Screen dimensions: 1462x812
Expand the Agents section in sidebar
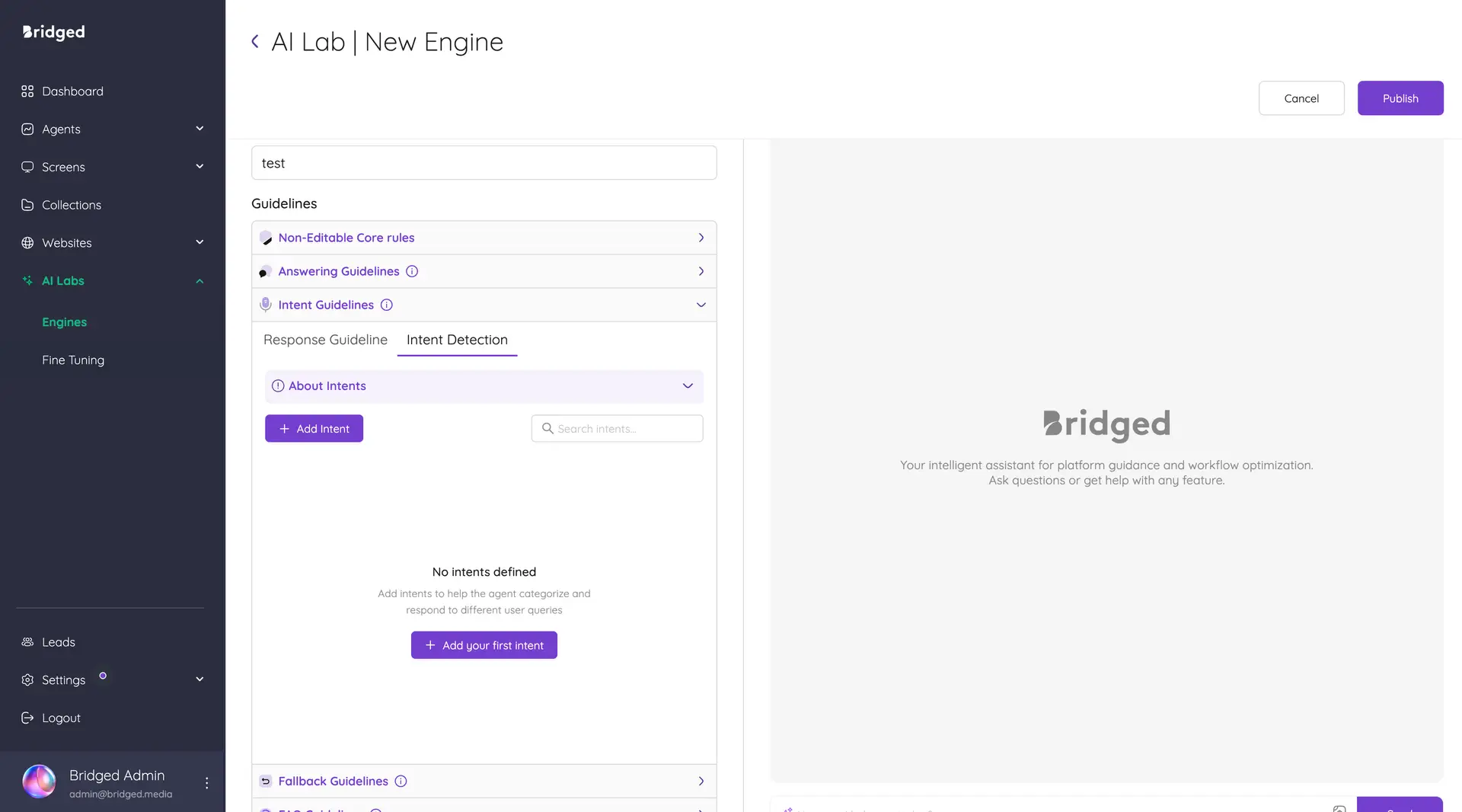coord(200,128)
